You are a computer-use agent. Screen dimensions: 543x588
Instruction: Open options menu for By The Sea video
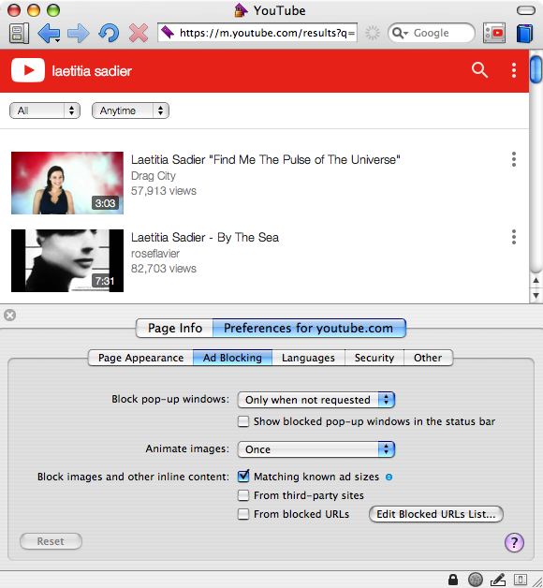(x=514, y=237)
